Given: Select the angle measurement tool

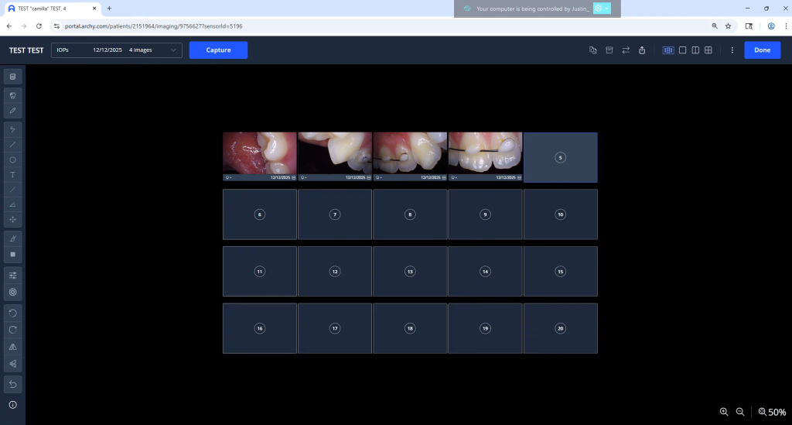Looking at the screenshot, I should tap(12, 205).
